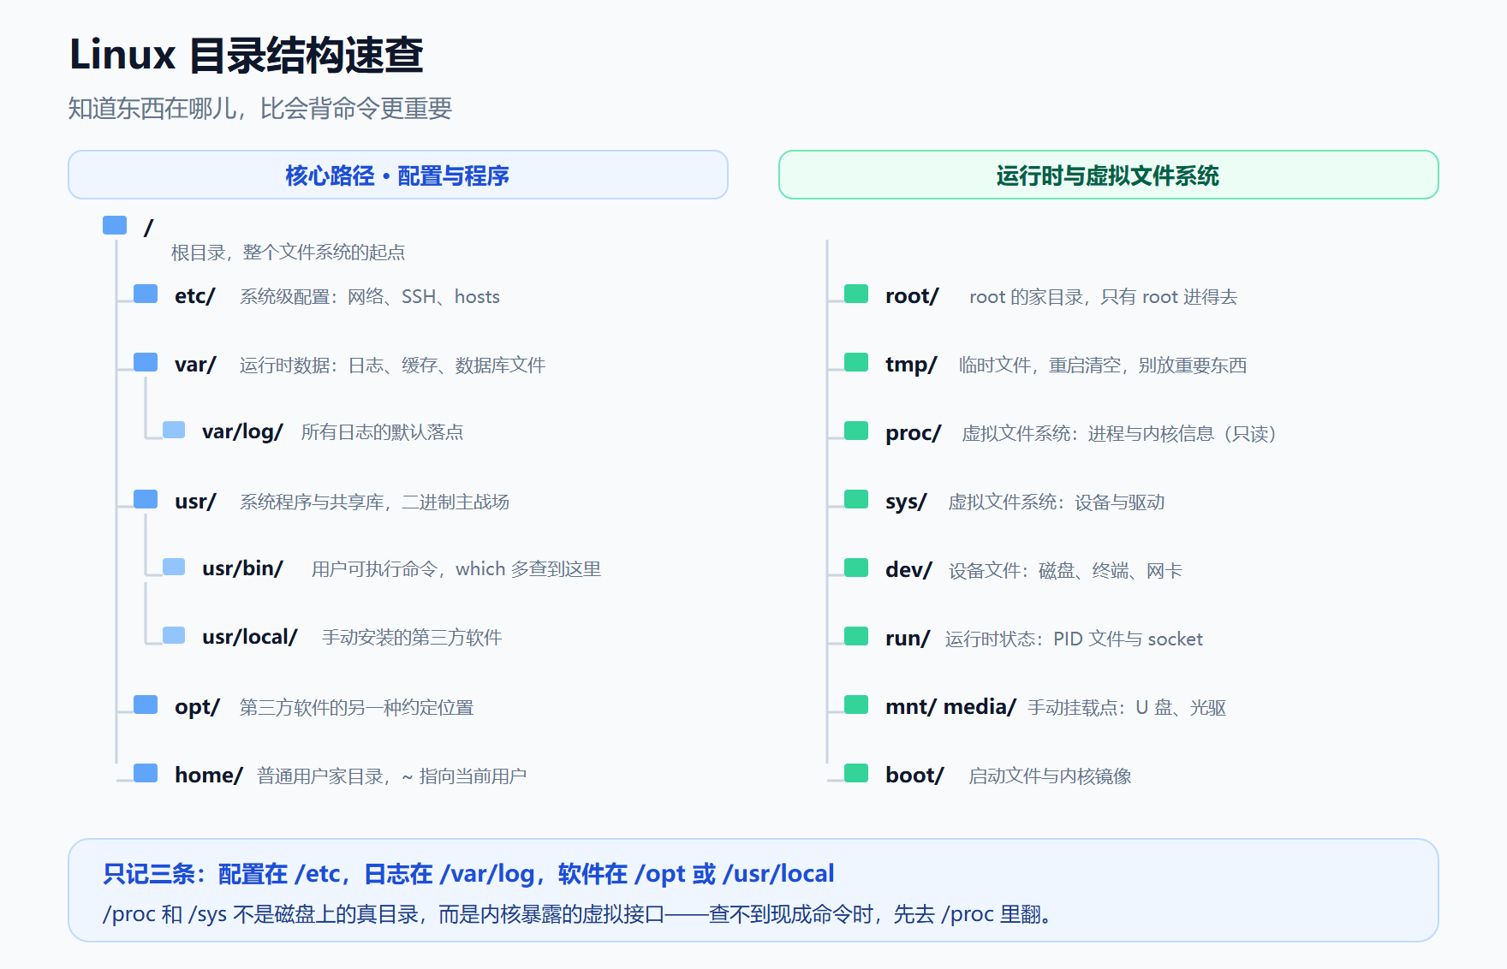Click the usr/bin/ directory name
The width and height of the screenshot is (1507, 969).
click(x=242, y=568)
